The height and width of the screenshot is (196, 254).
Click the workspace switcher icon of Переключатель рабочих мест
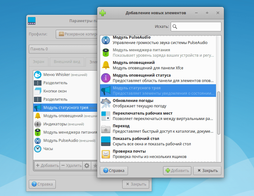pyautogui.click(x=105, y=116)
